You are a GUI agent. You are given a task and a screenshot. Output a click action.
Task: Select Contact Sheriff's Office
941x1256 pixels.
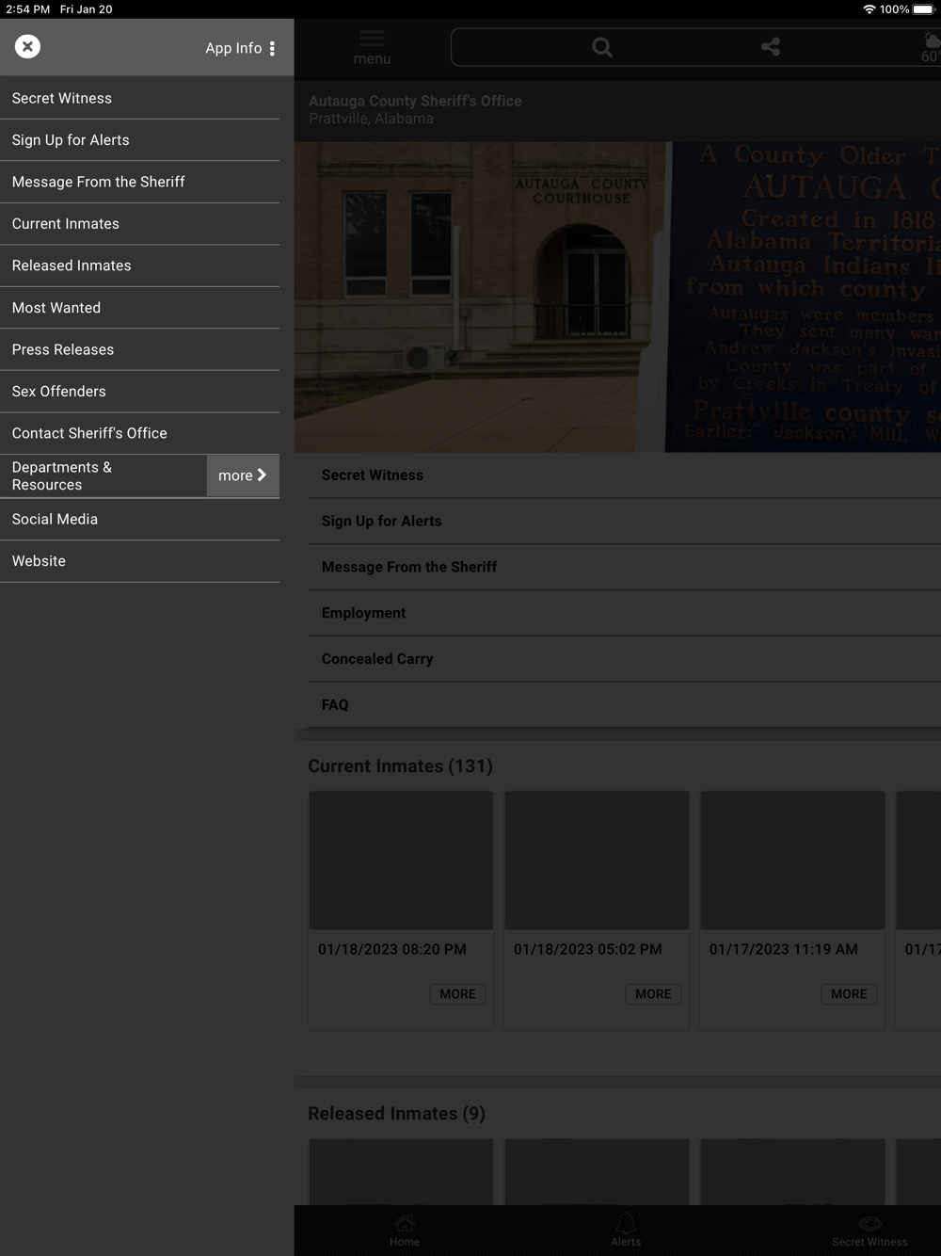[x=139, y=433]
